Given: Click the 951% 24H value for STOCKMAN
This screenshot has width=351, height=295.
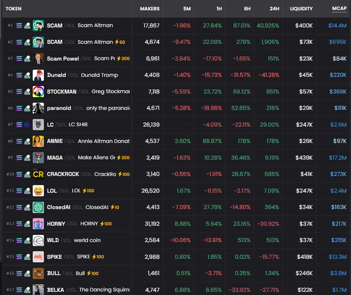Looking at the screenshot, I should point(273,92).
